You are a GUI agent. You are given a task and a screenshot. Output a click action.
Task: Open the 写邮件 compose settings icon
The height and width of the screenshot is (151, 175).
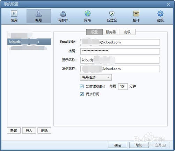(63, 16)
